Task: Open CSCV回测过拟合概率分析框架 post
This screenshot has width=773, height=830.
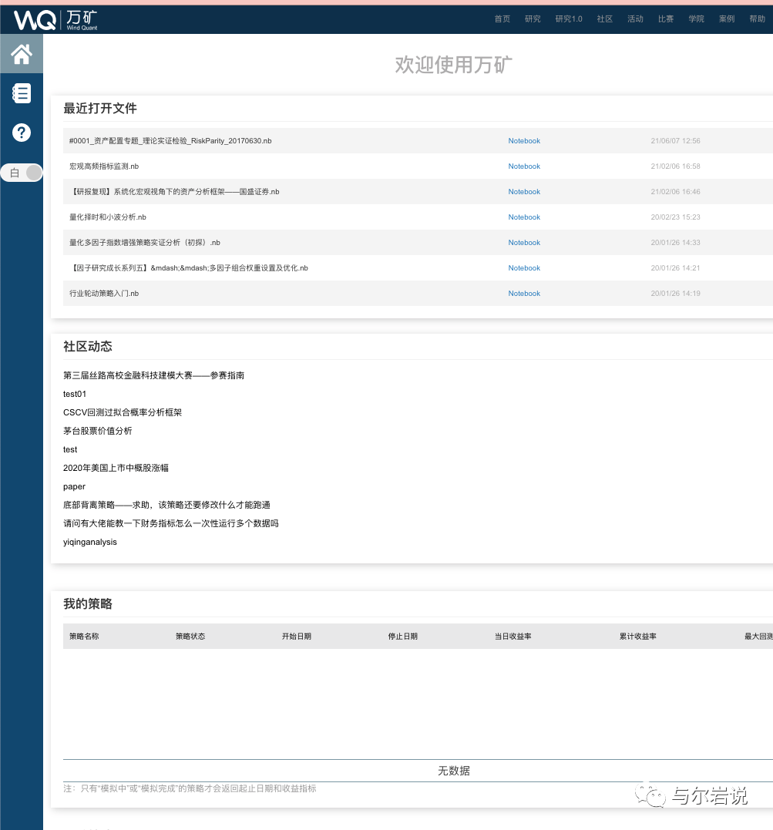Action: click(x=123, y=412)
